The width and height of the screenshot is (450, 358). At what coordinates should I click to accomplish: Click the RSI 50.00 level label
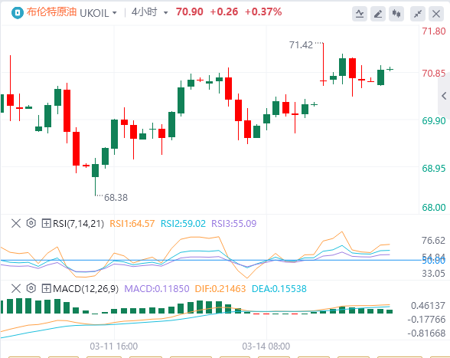pyautogui.click(x=434, y=261)
